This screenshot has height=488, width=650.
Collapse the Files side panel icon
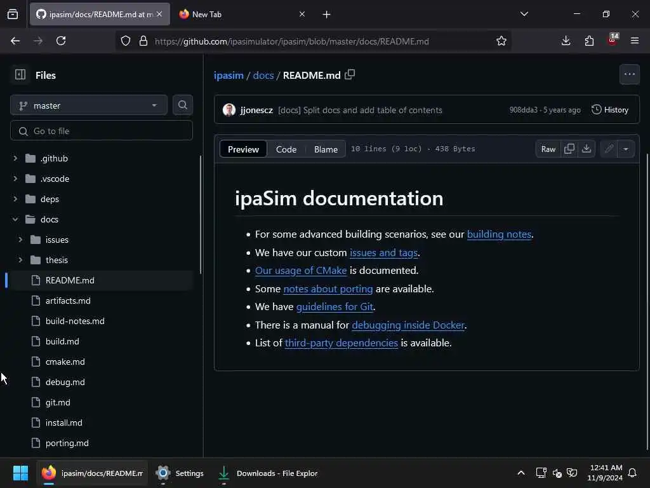pos(20,75)
